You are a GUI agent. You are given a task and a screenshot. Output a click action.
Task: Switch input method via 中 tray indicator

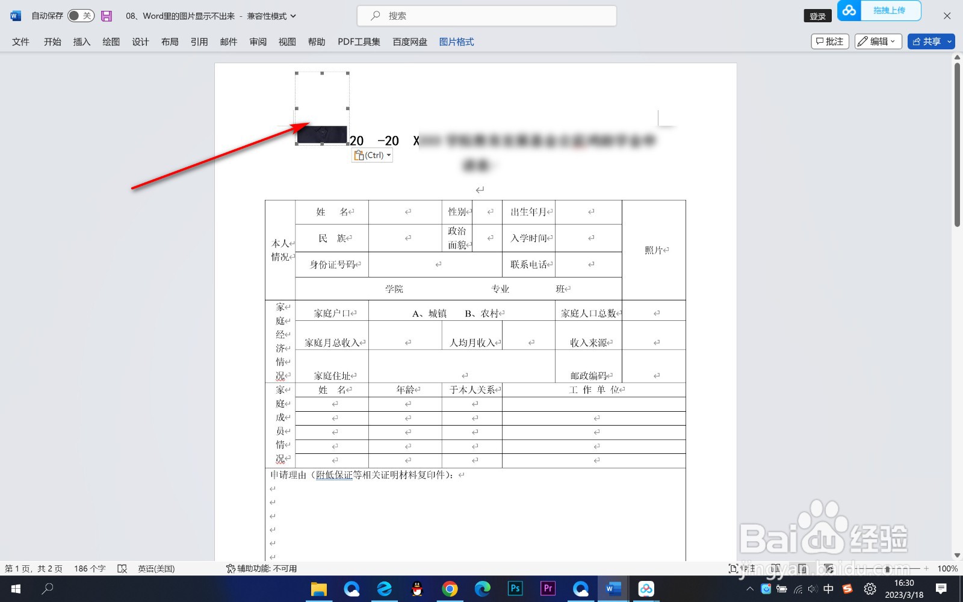tap(827, 589)
